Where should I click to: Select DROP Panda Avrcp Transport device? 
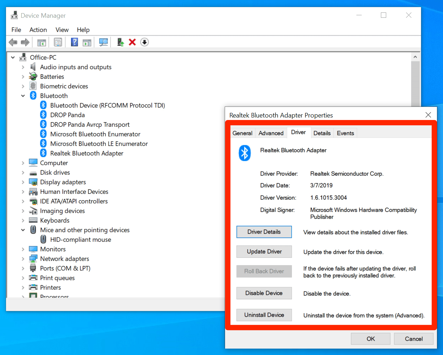[x=90, y=125]
